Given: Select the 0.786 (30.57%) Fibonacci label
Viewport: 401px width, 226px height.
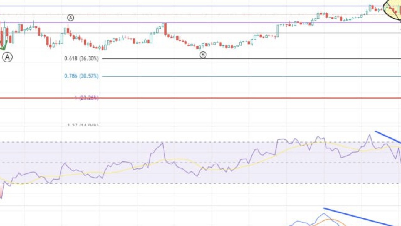Looking at the screenshot, I should click(81, 76).
